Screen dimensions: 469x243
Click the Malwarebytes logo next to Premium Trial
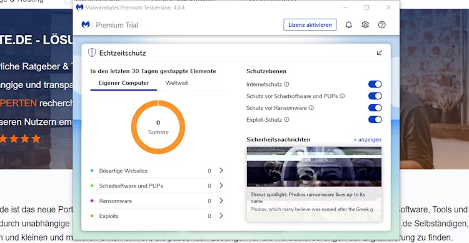pos(86,25)
